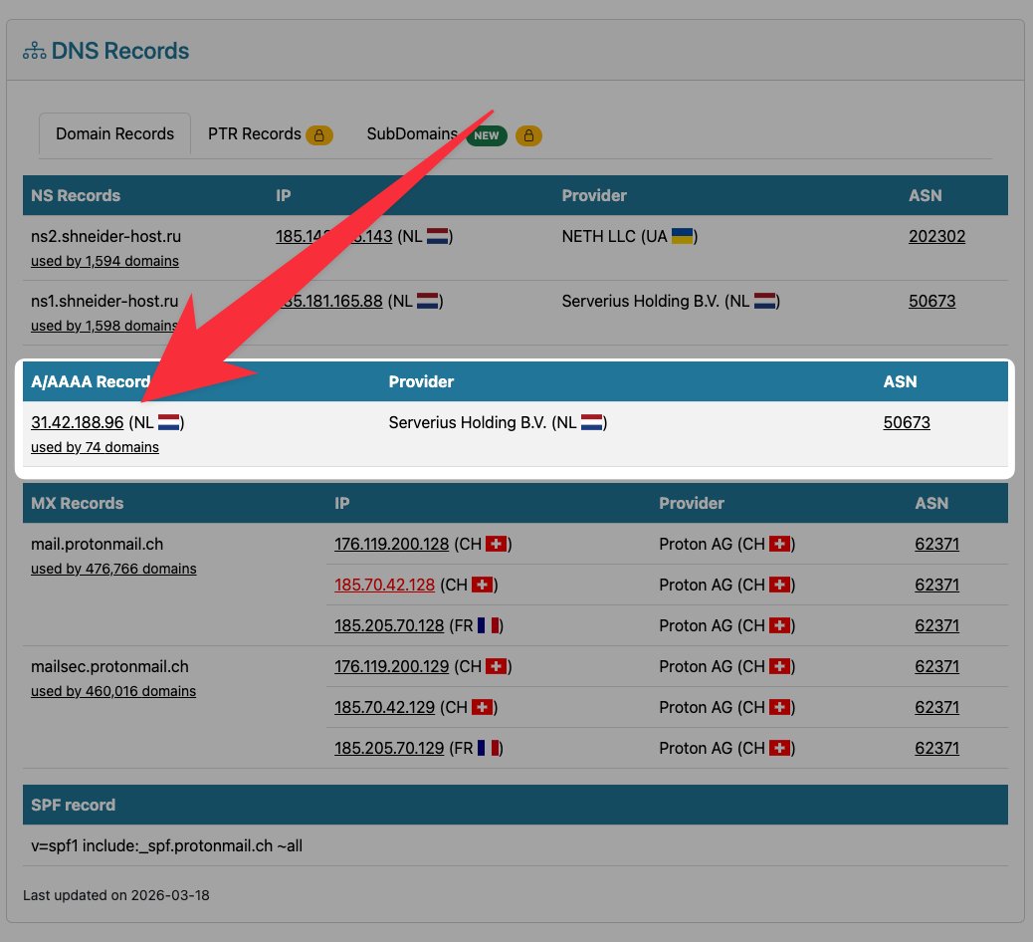Open 'used by 74 domains' link
Screen dimensions: 1033x942
[x=95, y=447]
